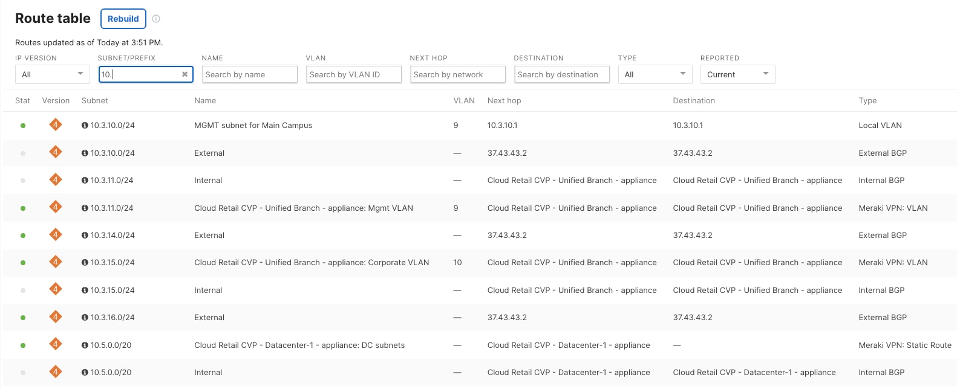
Task: Open the IP Version dropdown
Action: click(x=53, y=74)
